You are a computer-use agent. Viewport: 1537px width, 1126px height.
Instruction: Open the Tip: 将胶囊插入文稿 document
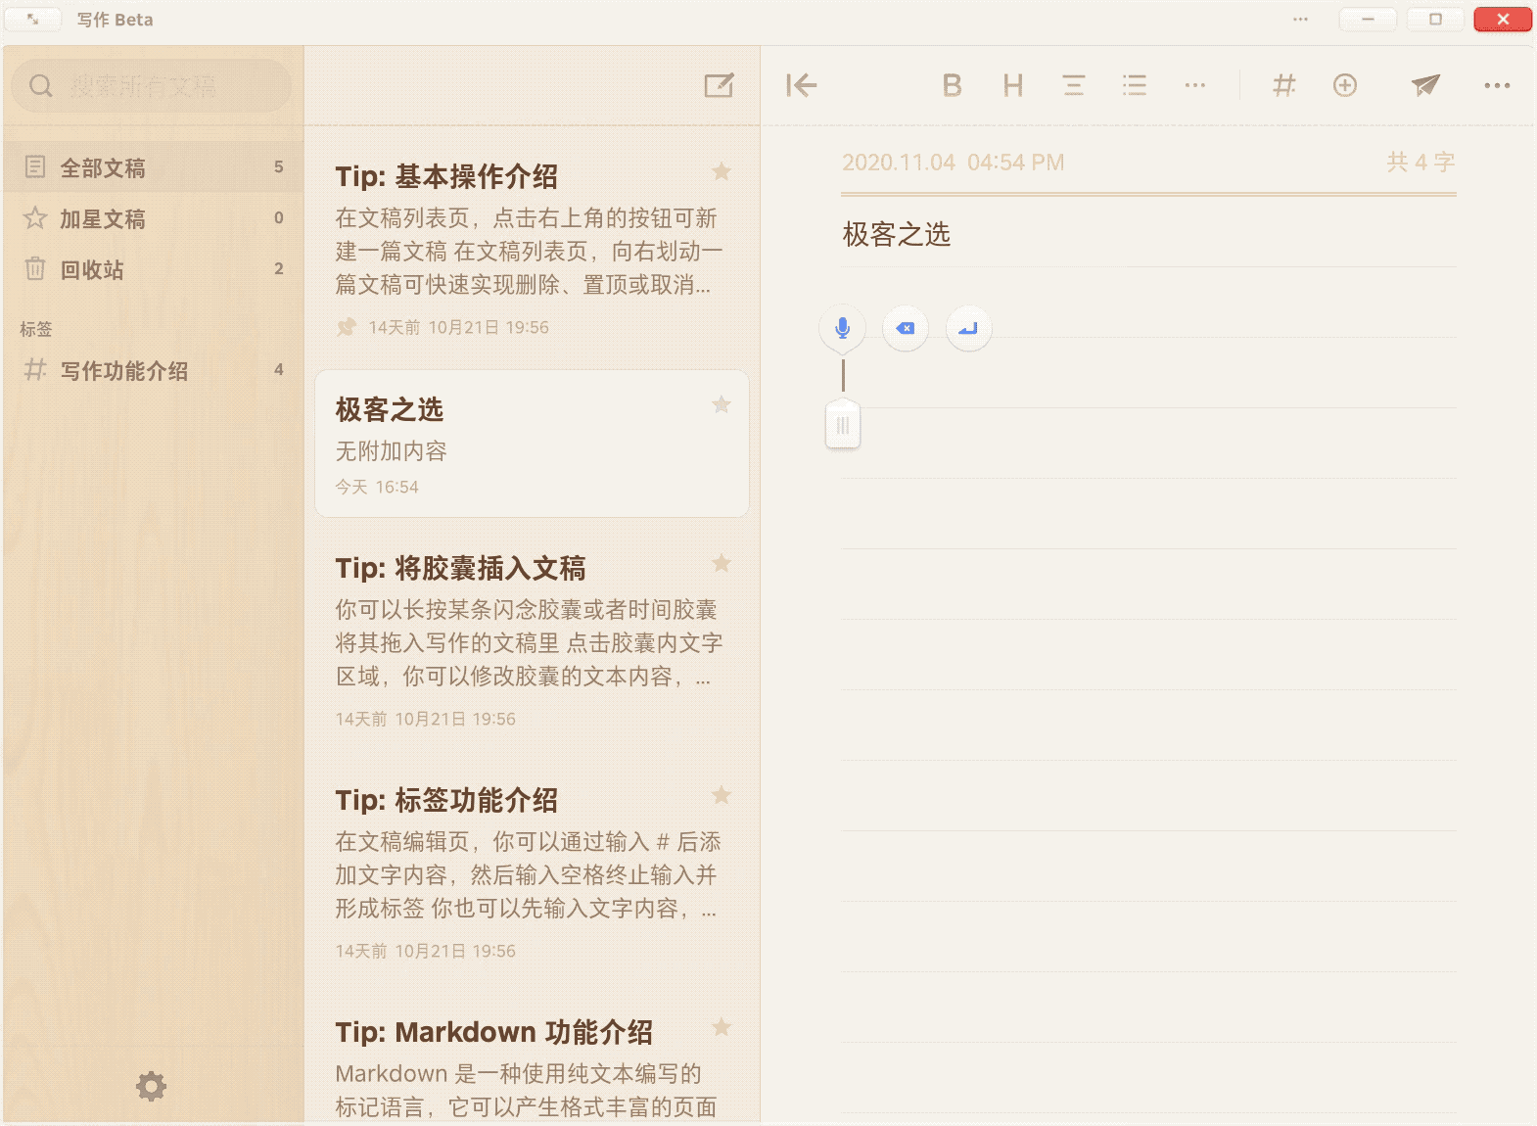pos(532,641)
